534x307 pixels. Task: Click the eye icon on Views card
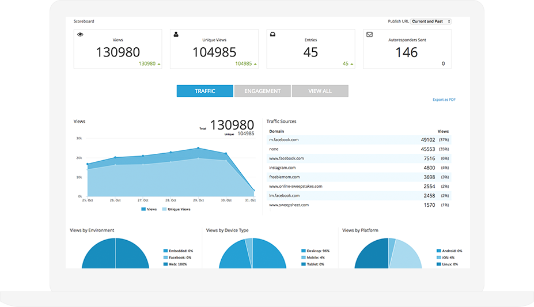tap(80, 35)
